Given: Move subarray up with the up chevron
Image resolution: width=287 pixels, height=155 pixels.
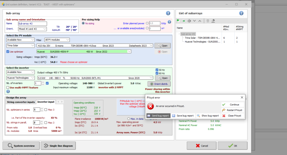Looking at the screenshot, I should tap(200, 21).
